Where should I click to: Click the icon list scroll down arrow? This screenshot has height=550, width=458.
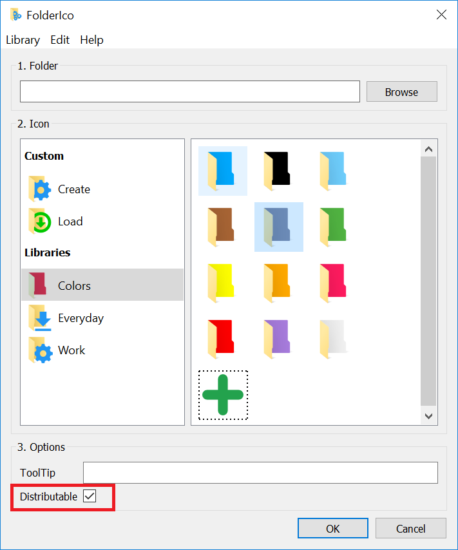pyautogui.click(x=428, y=416)
